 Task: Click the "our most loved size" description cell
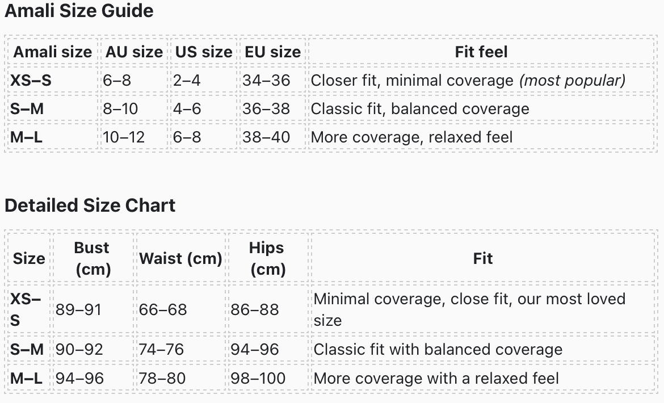tap(469, 309)
